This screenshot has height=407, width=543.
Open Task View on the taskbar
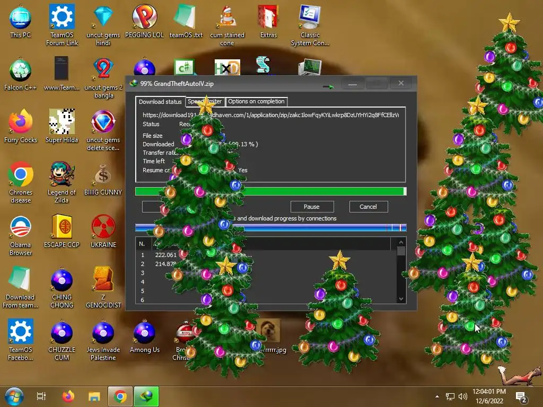pyautogui.click(x=41, y=396)
